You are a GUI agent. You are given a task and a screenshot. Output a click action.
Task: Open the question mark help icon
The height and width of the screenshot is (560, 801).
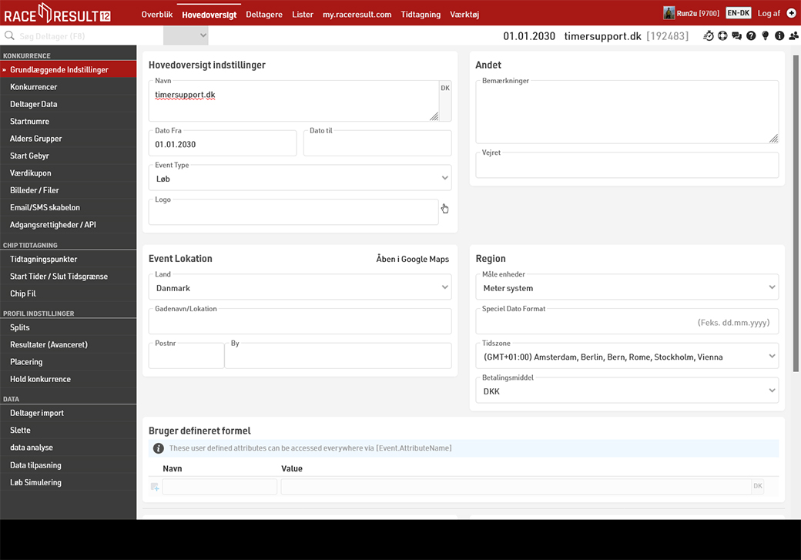[751, 36]
